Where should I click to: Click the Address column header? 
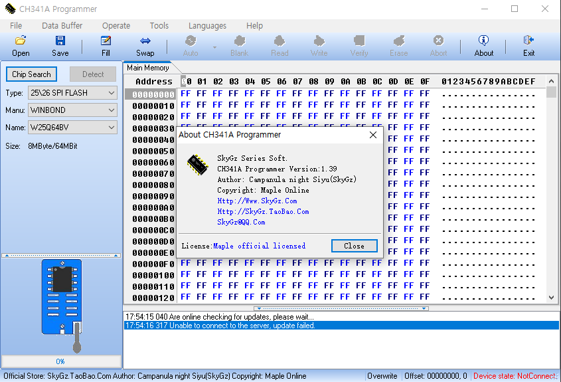point(154,82)
